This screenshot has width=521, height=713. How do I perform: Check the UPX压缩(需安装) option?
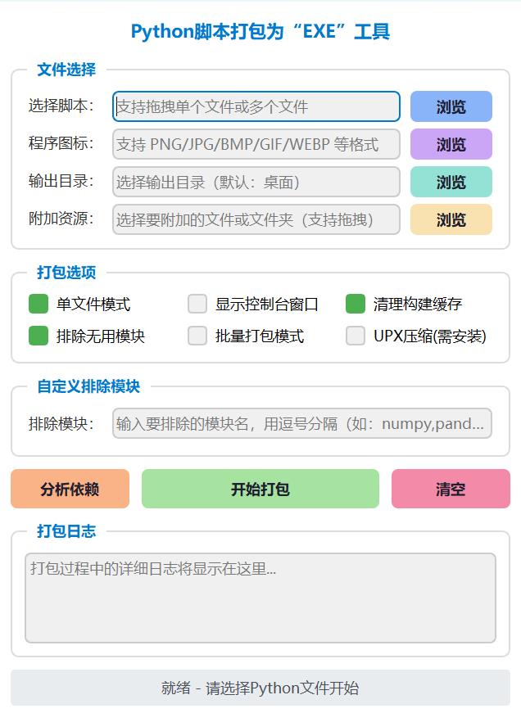coord(355,336)
